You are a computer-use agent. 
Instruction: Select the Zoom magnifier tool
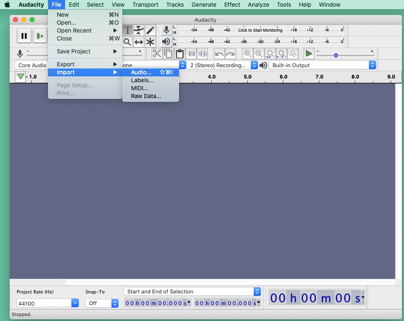pos(127,42)
